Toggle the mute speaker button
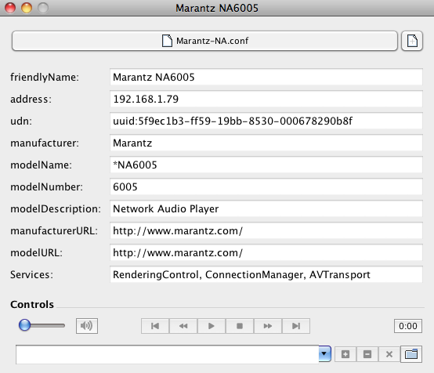This screenshot has height=373, width=434. click(x=87, y=326)
